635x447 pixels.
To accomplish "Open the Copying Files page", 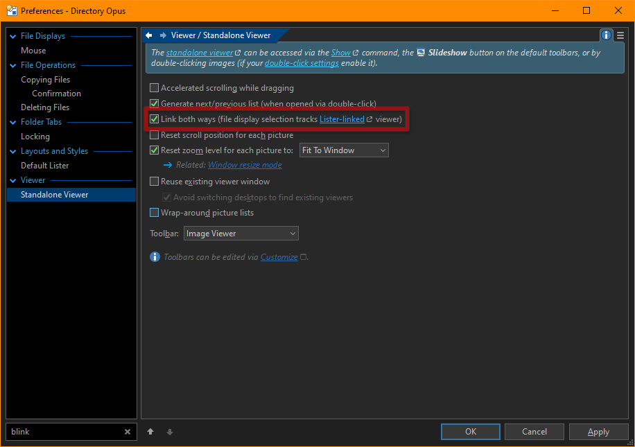I will [x=45, y=80].
